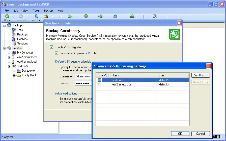Click the esx2.amust.local server icon in tree
The width and height of the screenshot is (226, 141).
coord(13,57)
